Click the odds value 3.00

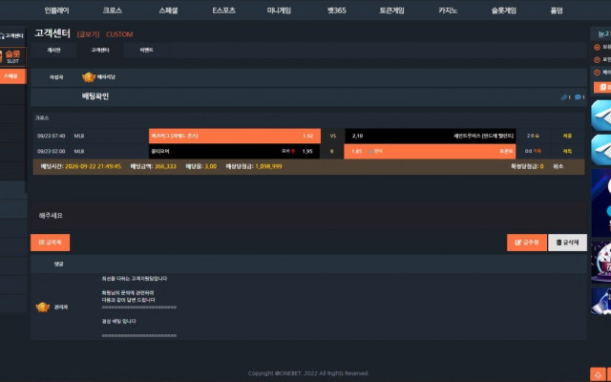tap(210, 166)
